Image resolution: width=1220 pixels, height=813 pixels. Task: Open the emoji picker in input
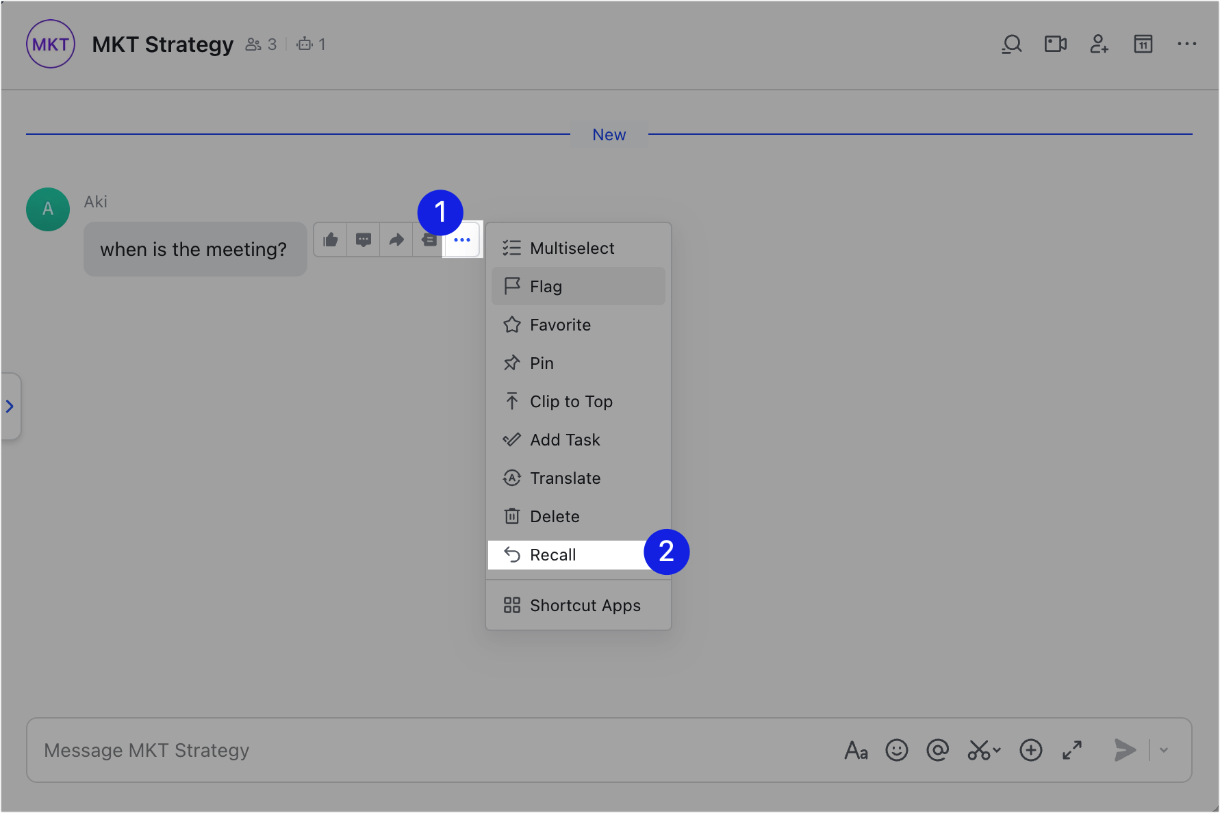[896, 750]
